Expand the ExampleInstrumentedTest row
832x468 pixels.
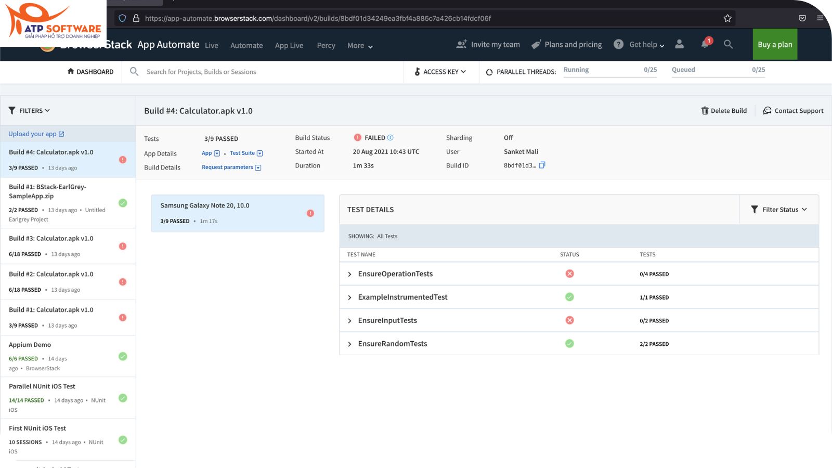point(349,297)
